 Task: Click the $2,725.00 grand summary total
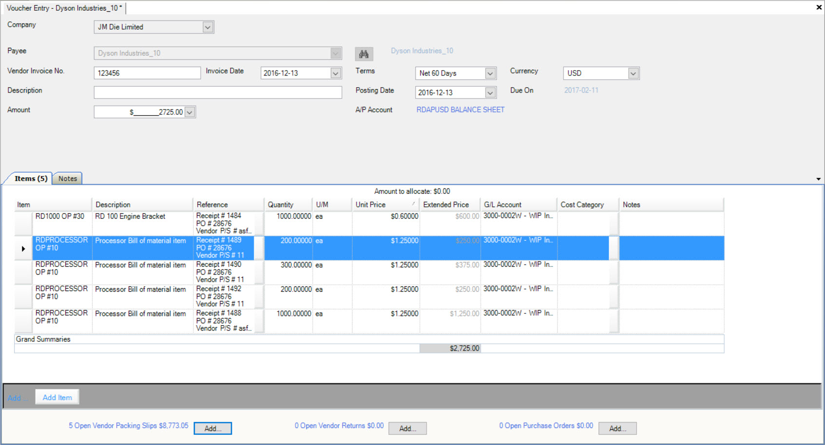pyautogui.click(x=450, y=348)
